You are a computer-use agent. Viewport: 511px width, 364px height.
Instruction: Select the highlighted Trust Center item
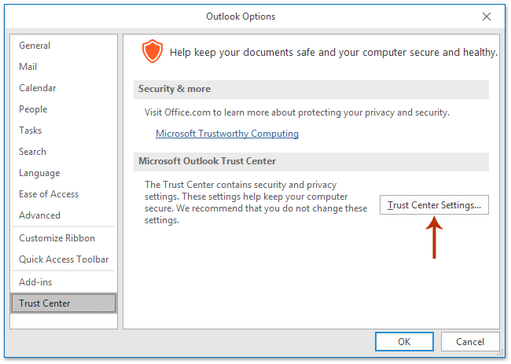point(64,303)
